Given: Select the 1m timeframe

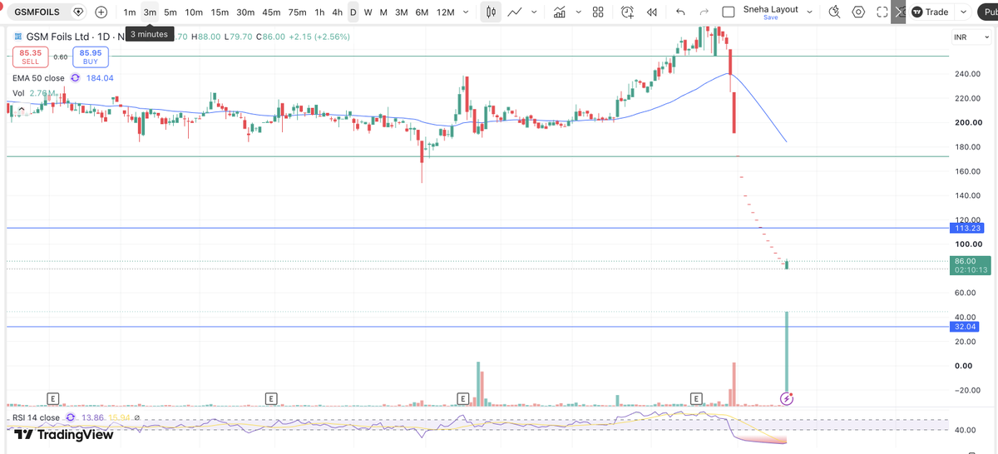Looking at the screenshot, I should pos(130,12).
